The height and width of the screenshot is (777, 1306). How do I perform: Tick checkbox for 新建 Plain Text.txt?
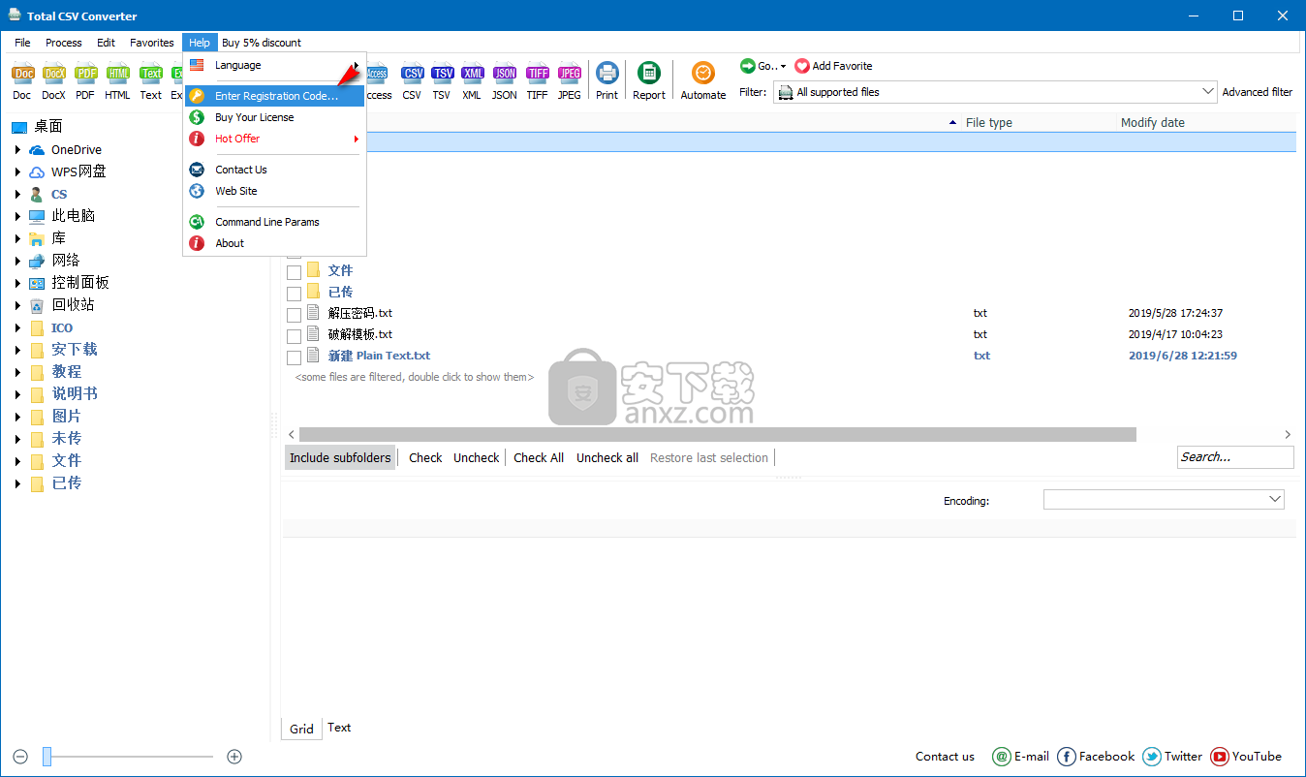click(294, 357)
